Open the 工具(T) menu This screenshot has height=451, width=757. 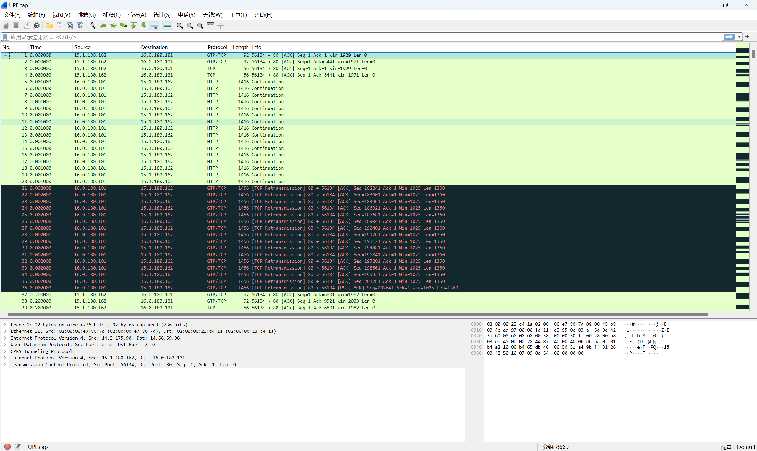tap(238, 15)
